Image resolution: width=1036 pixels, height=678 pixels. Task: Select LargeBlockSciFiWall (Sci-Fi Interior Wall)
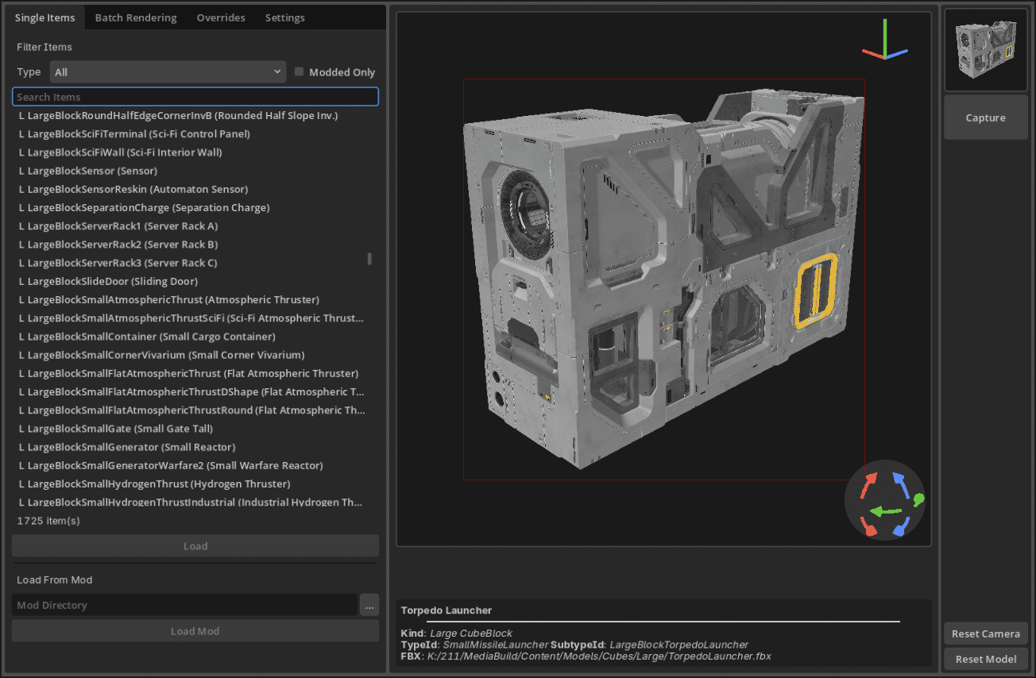click(121, 152)
